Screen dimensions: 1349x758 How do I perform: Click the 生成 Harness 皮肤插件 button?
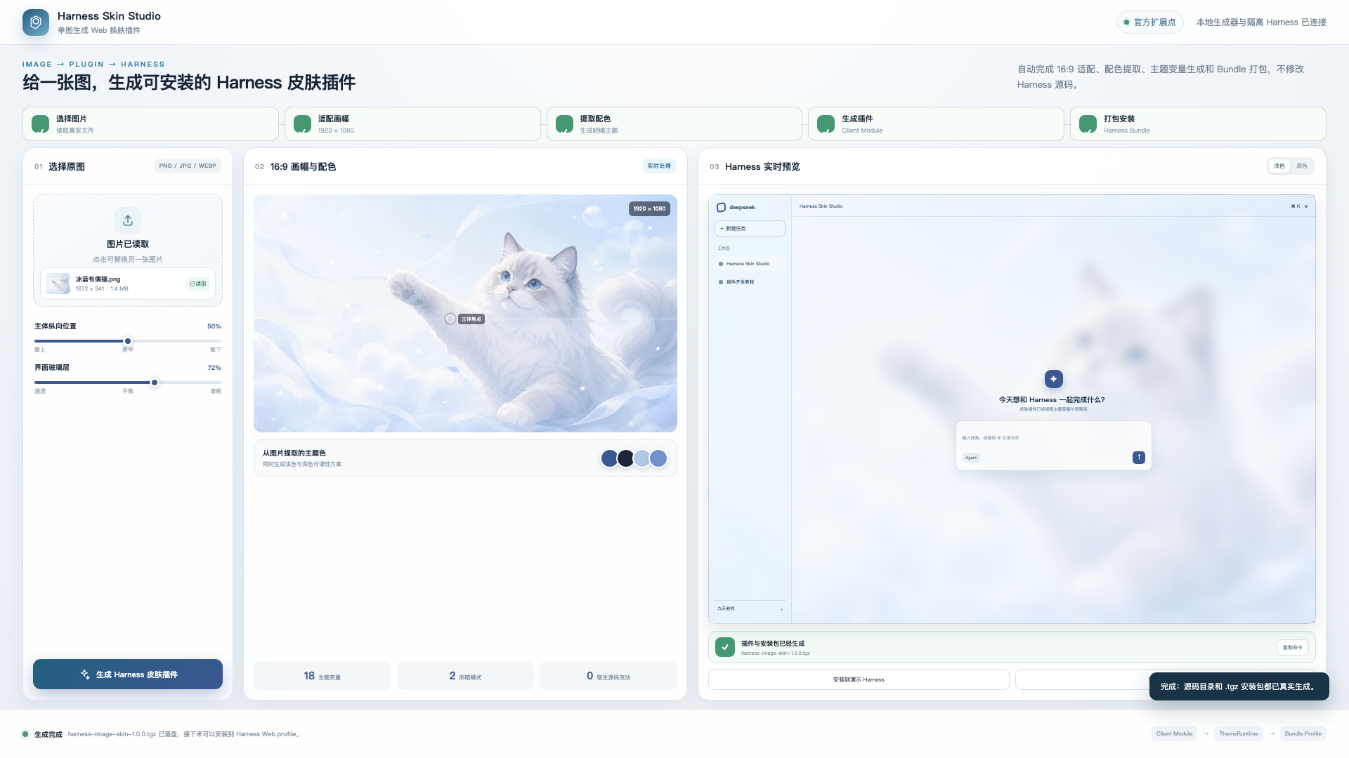pos(128,674)
